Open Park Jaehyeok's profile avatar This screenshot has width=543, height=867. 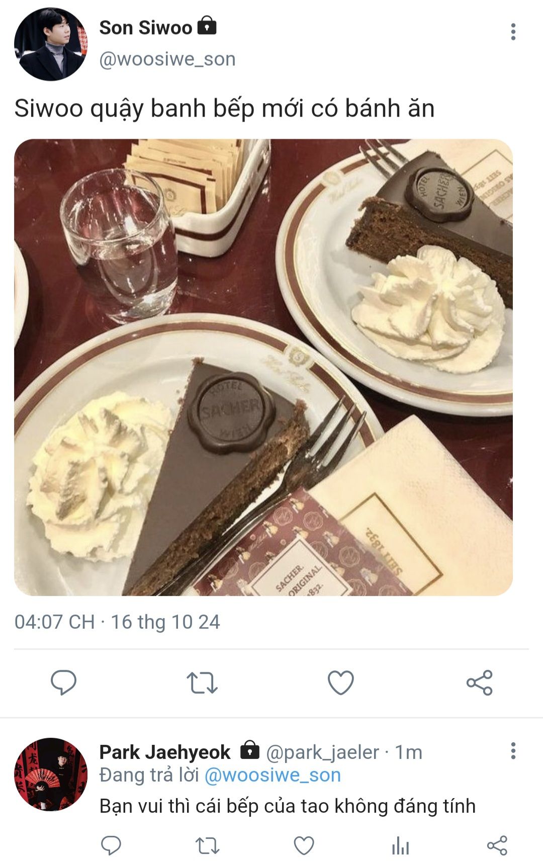(50, 774)
